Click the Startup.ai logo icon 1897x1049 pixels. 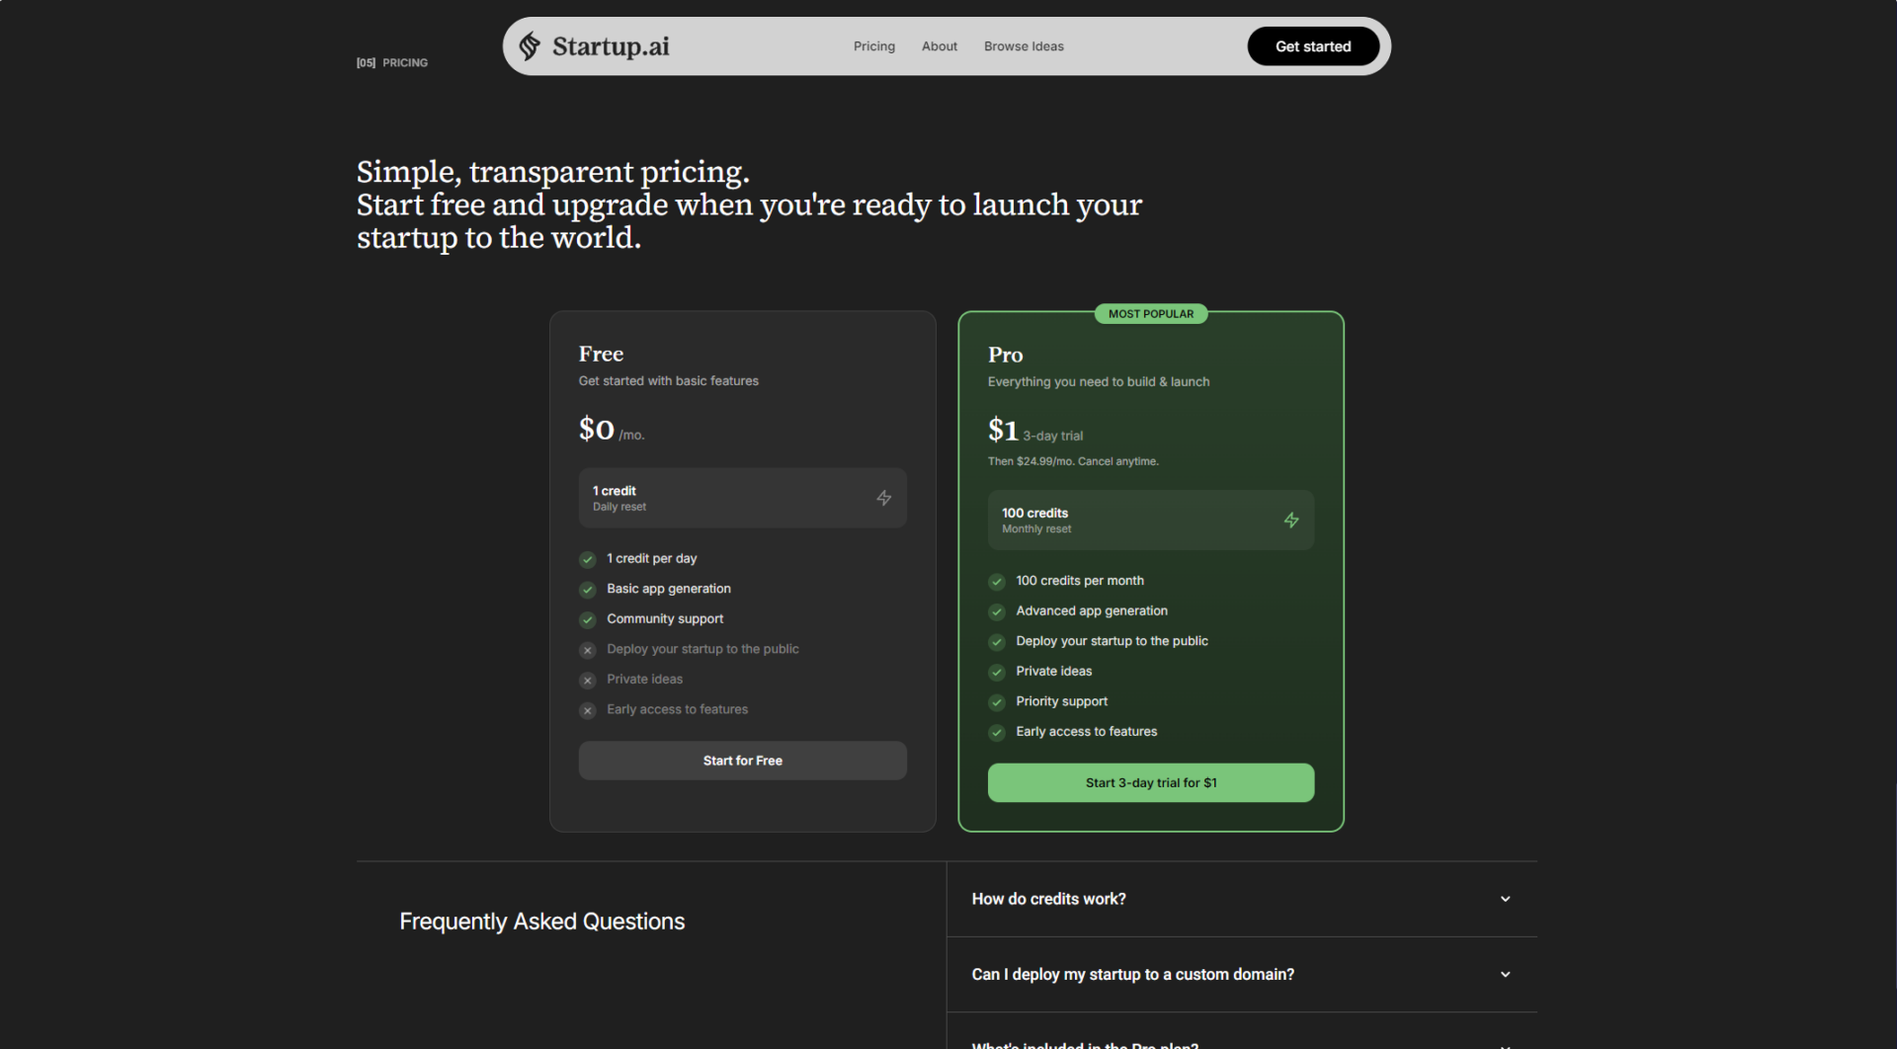530,46
